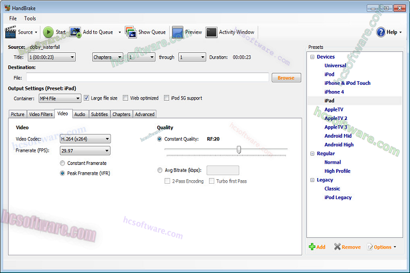Viewport: 410px width, 273px height.
Task: Click the Options notepad icon
Action: 370,247
